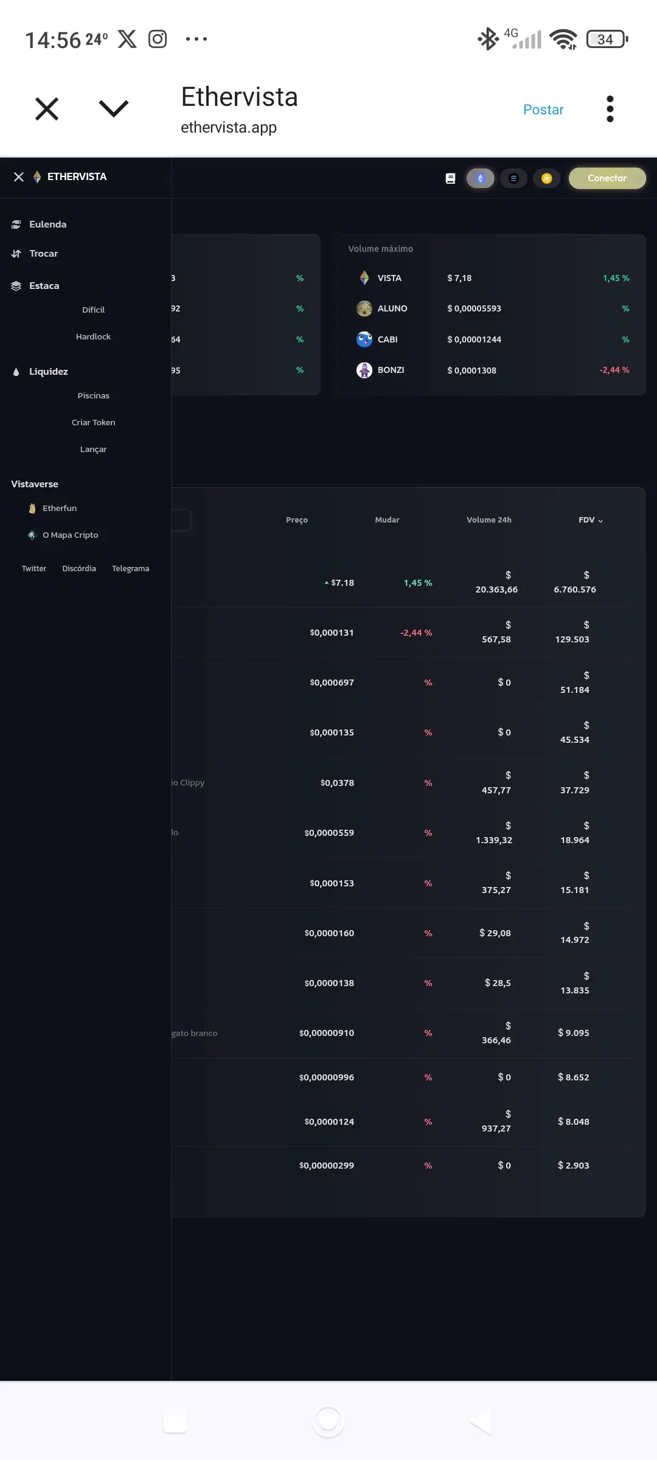Select the gato branco row price $0,00000910
This screenshot has width=657, height=1460.
(x=327, y=1033)
